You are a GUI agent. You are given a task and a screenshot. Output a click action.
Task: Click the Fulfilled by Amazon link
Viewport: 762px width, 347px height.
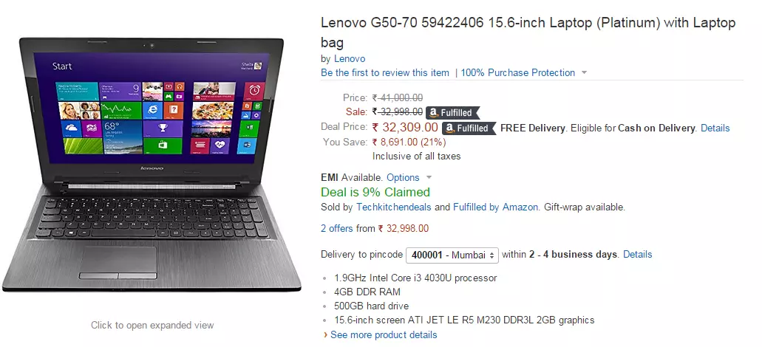tap(495, 207)
